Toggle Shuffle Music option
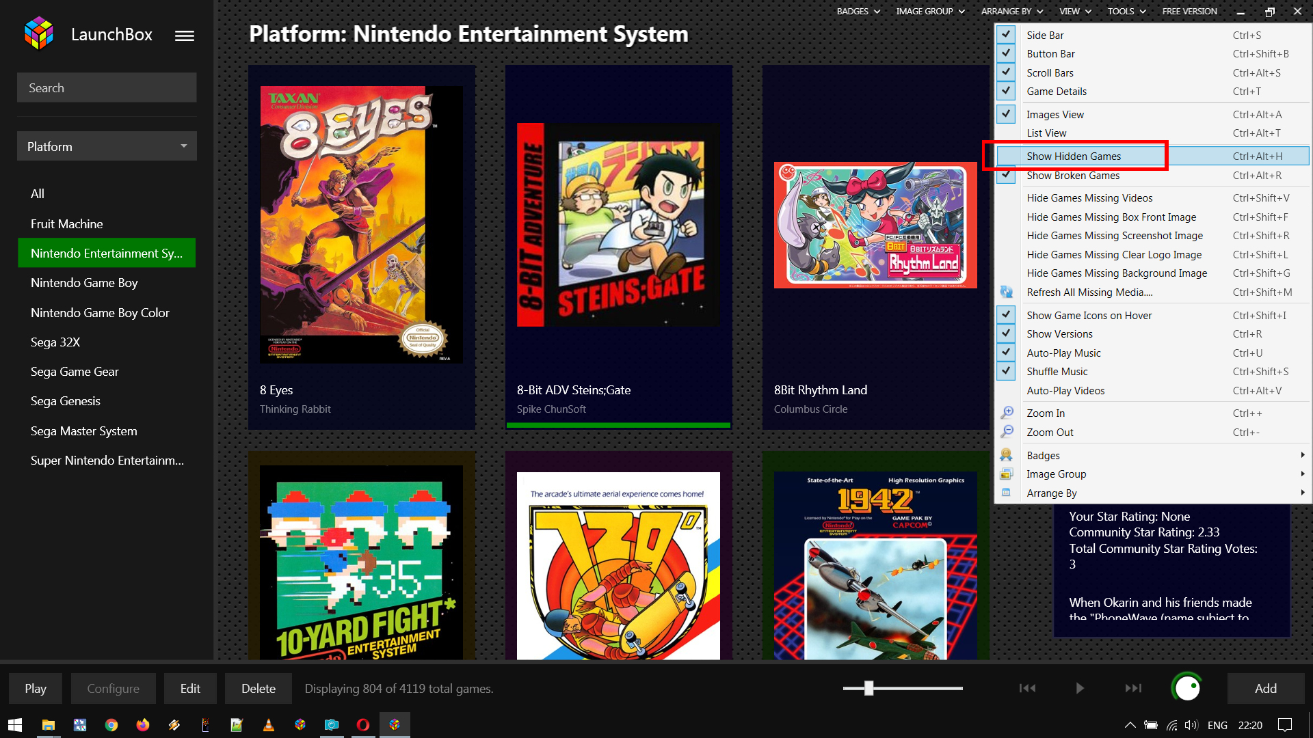This screenshot has width=1313, height=738. 1152,372
